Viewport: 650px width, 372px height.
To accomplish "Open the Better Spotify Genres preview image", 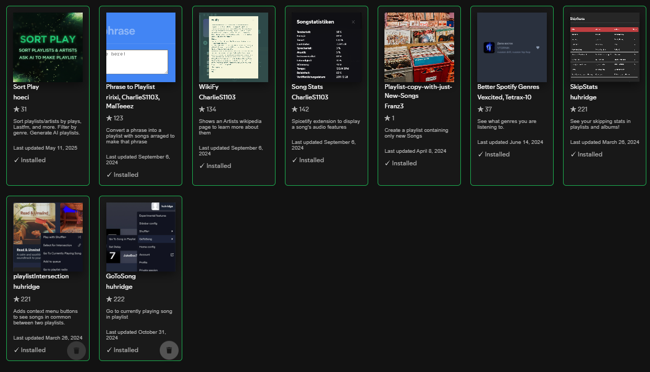I will tap(512, 47).
